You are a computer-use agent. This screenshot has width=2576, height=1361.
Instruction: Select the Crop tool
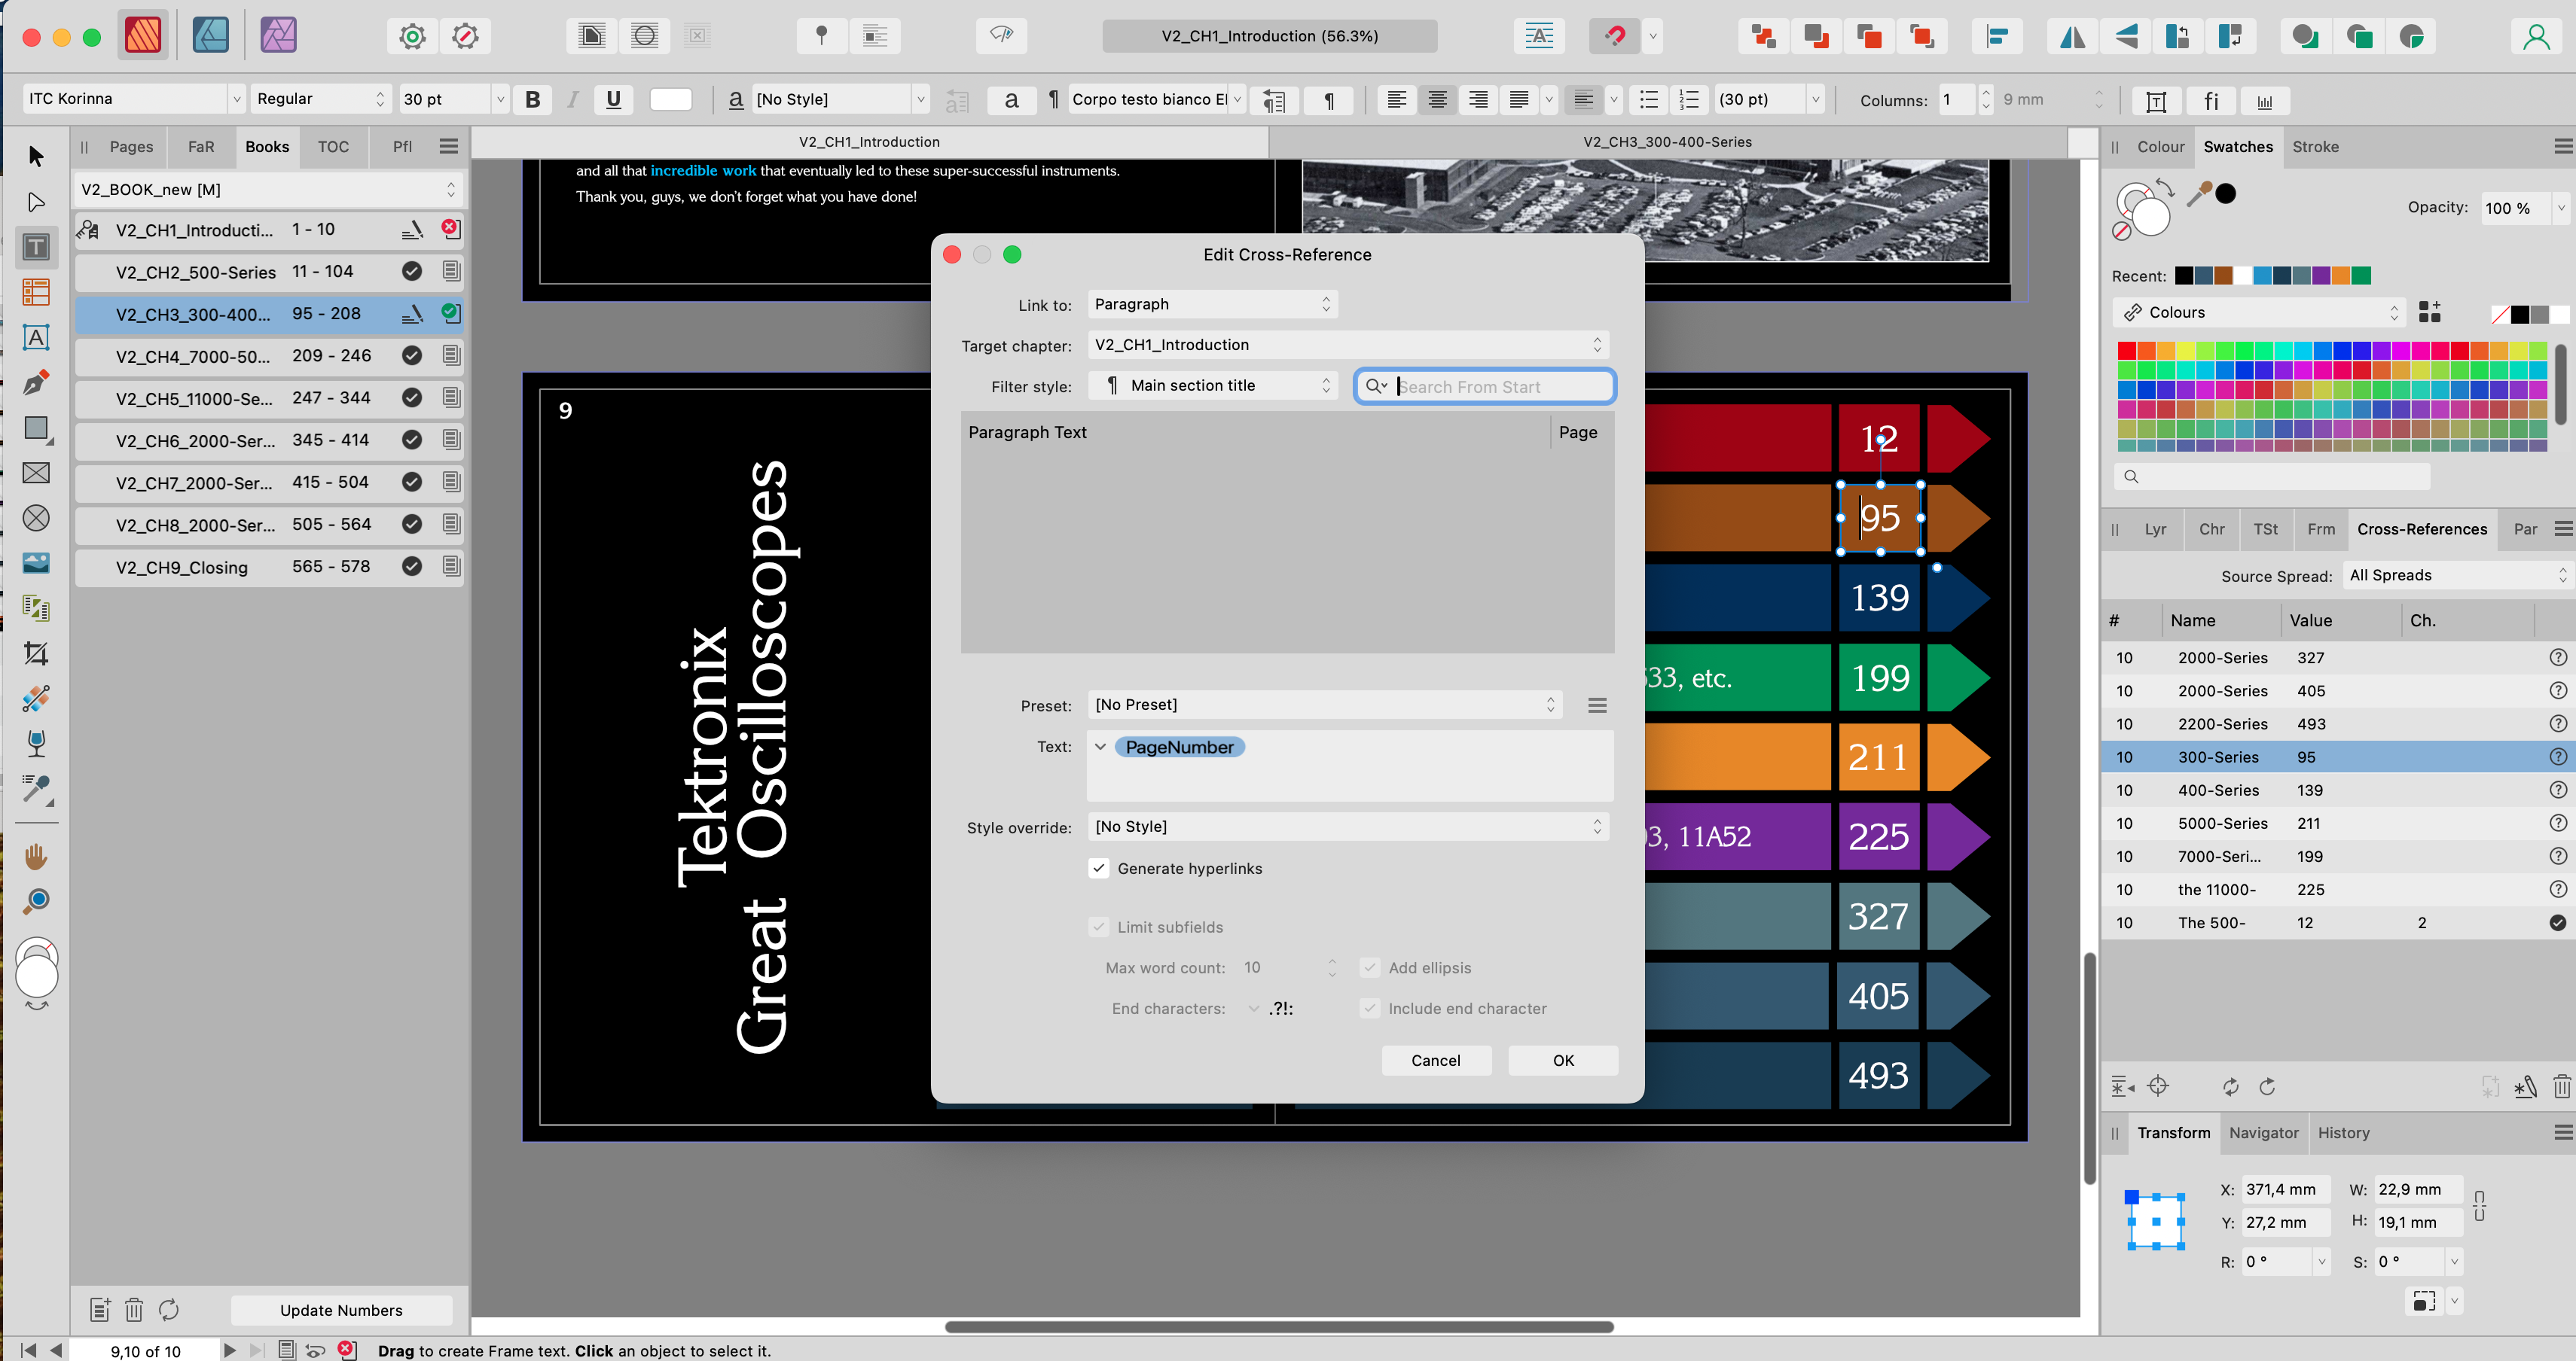[36, 653]
